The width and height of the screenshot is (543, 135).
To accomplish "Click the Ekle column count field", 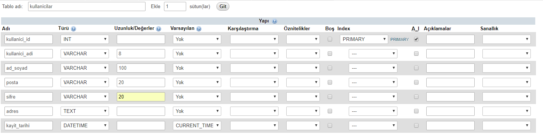I will 175,7.
